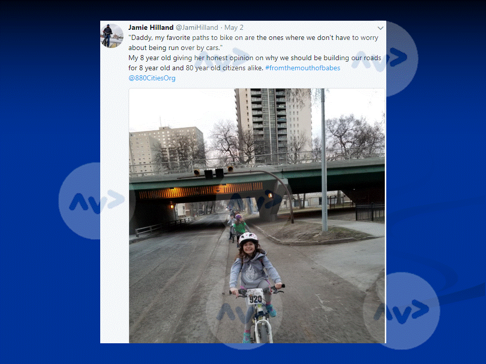The height and width of the screenshot is (364, 486).
Task: Click the AV watermark logo at the bottom-right tweet corner
Action: pos(401,311)
